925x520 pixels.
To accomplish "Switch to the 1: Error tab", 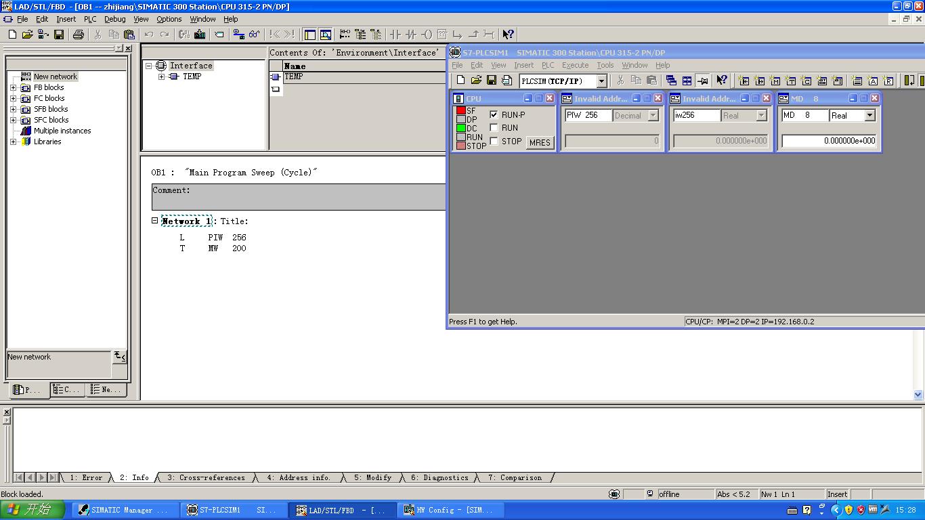I will [x=86, y=477].
